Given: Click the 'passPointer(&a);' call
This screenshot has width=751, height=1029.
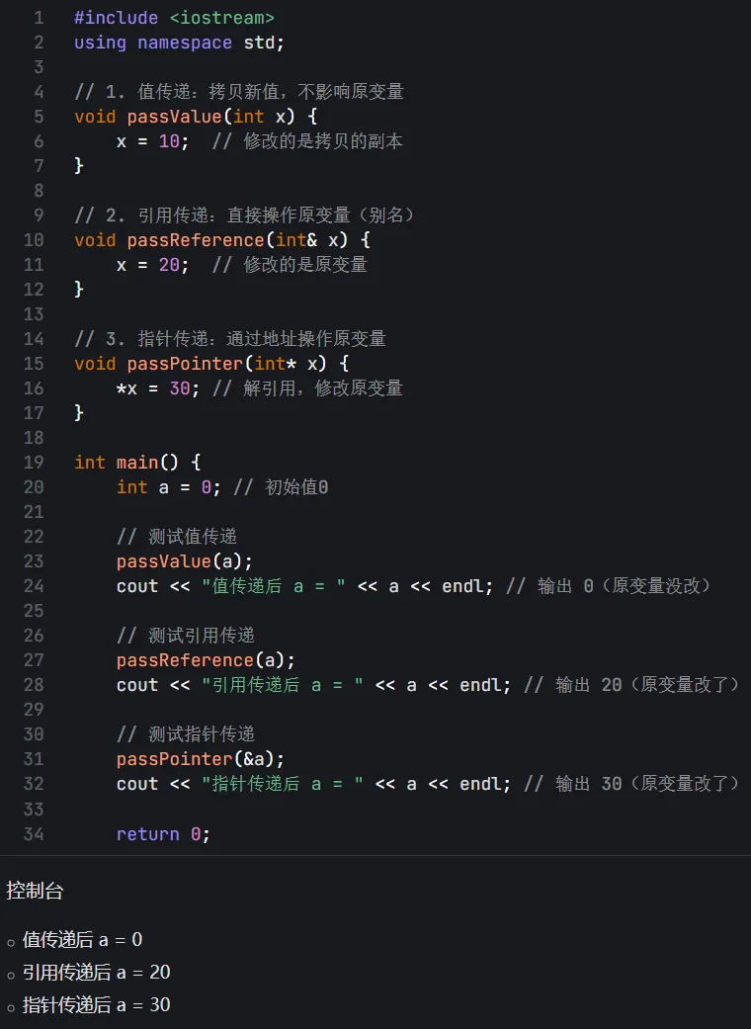Looking at the screenshot, I should 200,759.
